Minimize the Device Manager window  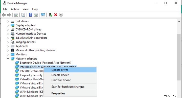point(155,3)
